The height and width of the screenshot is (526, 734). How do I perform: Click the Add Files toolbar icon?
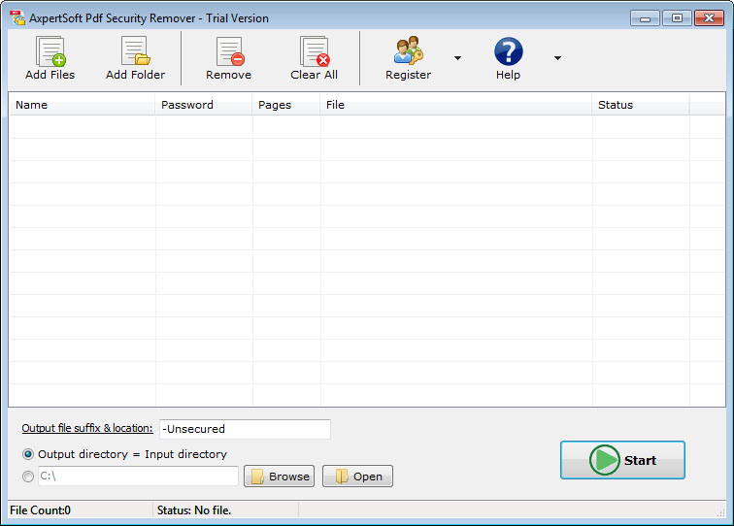pyautogui.click(x=50, y=51)
